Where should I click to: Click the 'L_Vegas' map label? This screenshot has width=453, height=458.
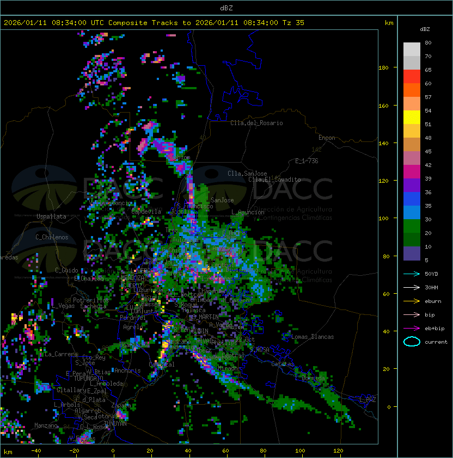point(63,306)
